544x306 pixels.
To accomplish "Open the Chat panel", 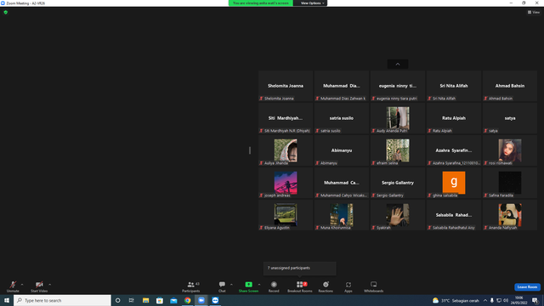I will click(x=222, y=286).
